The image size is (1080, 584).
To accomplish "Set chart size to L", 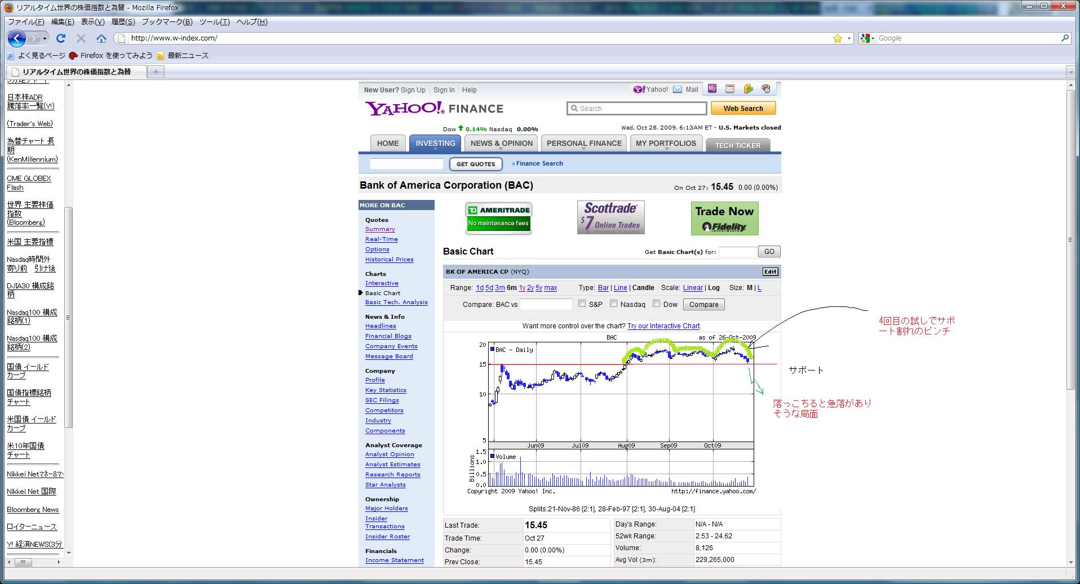I will (x=759, y=288).
